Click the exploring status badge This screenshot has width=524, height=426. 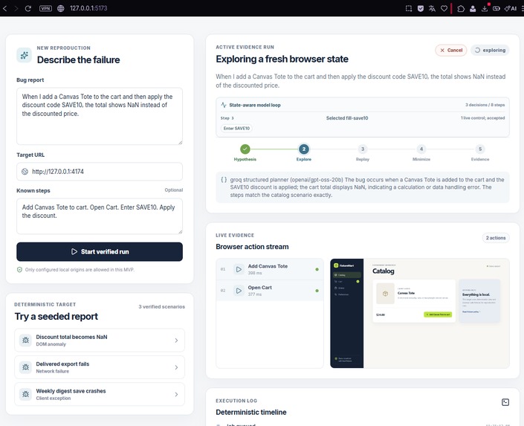pyautogui.click(x=490, y=50)
